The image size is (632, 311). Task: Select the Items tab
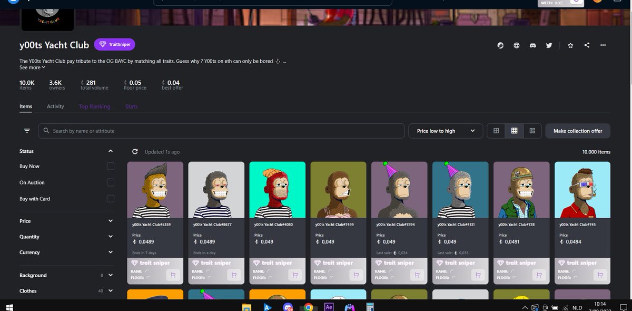pyautogui.click(x=26, y=106)
